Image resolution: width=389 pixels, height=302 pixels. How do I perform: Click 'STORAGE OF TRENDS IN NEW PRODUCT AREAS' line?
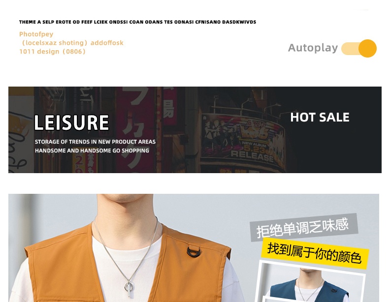click(95, 142)
